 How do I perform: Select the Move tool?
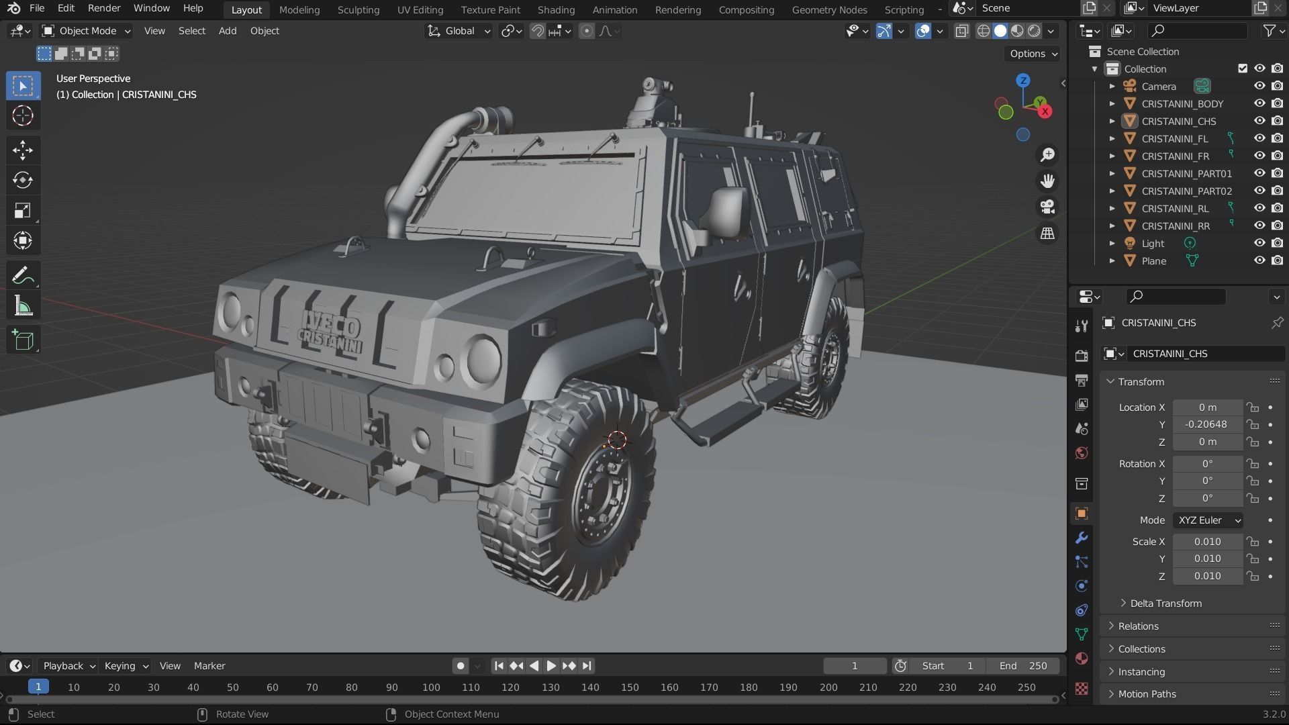pos(23,150)
